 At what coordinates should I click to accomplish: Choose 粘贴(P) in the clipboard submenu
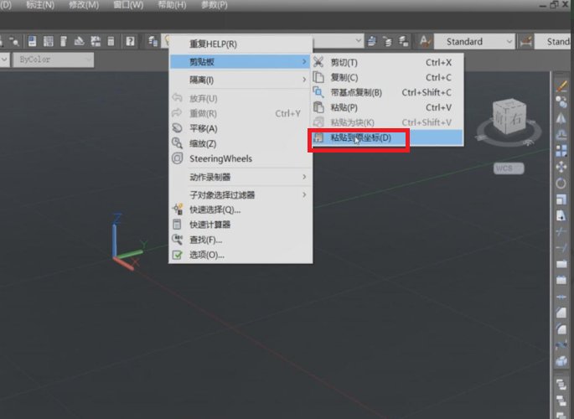tap(387, 107)
